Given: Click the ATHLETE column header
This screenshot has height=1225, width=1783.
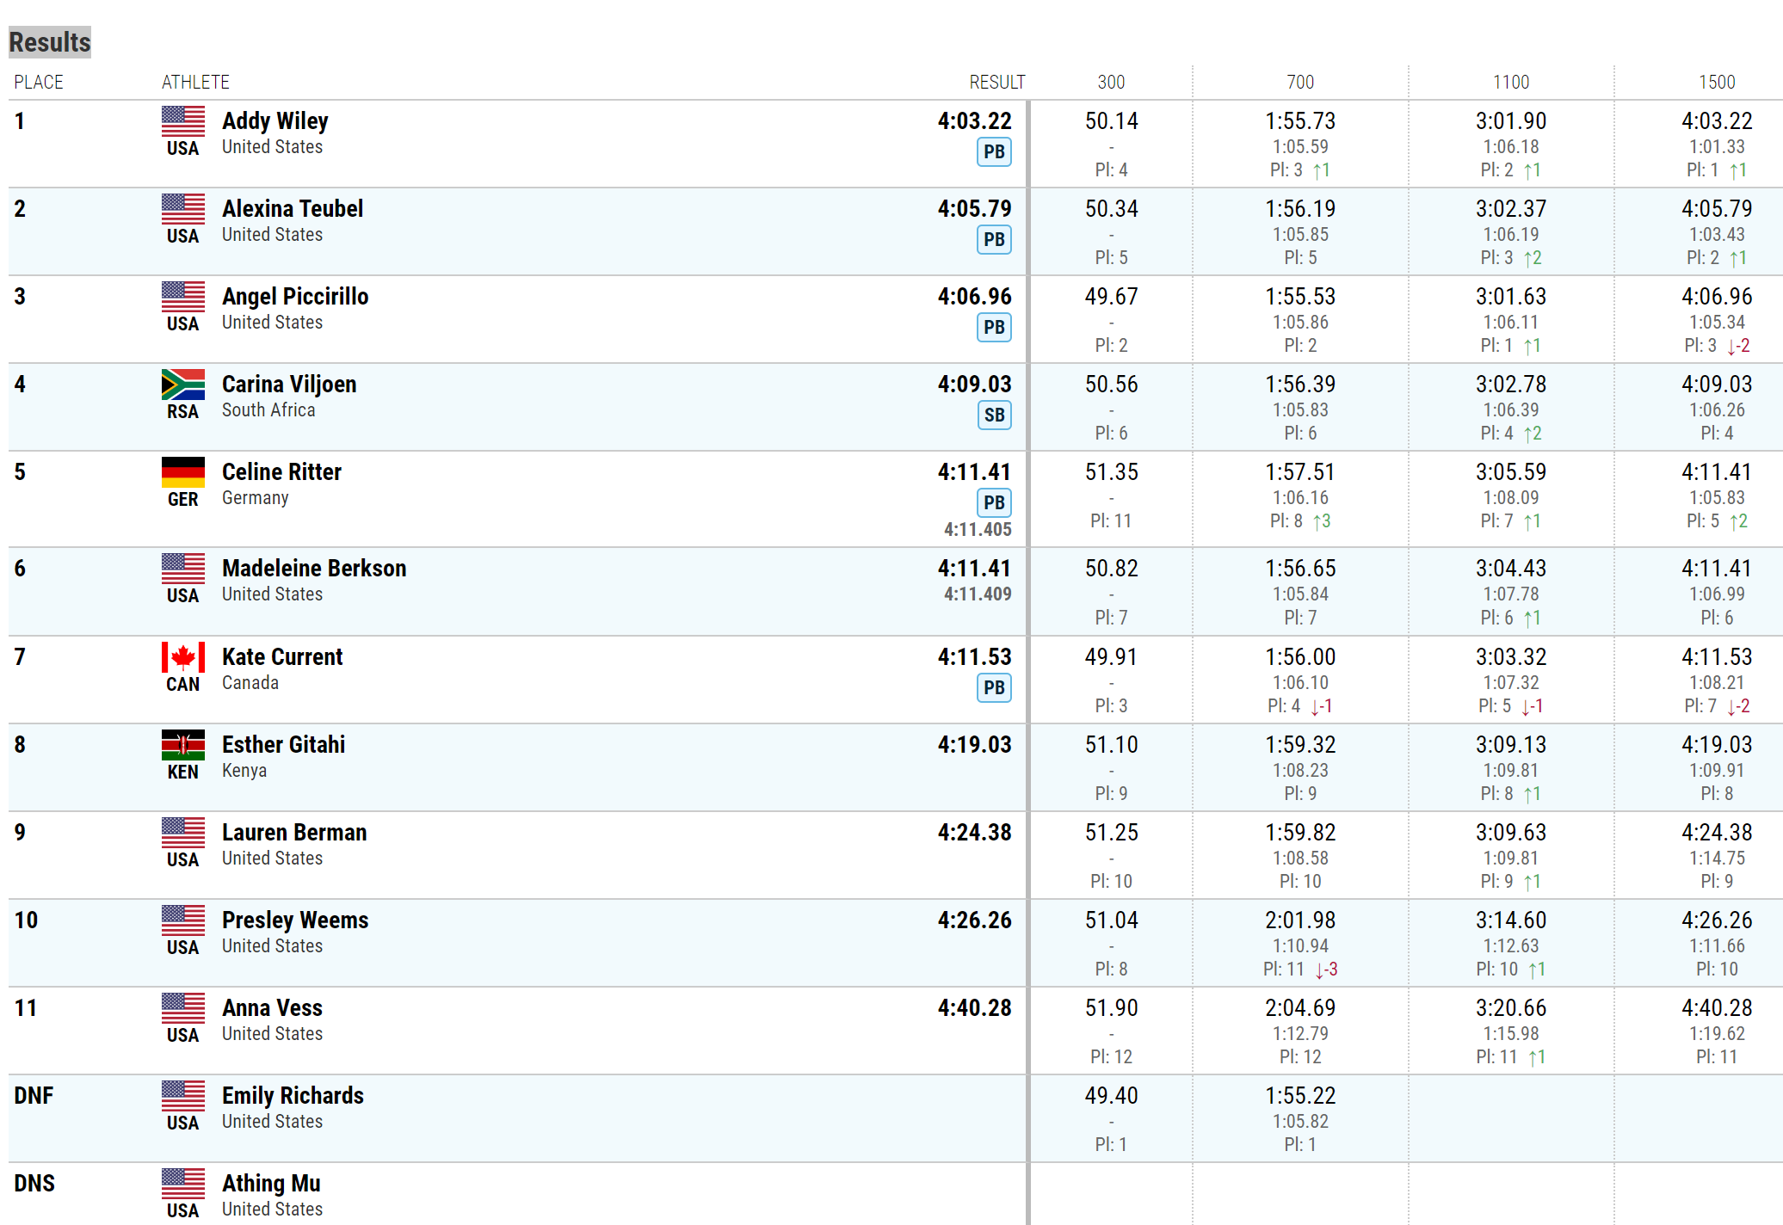Looking at the screenshot, I should pos(195,83).
